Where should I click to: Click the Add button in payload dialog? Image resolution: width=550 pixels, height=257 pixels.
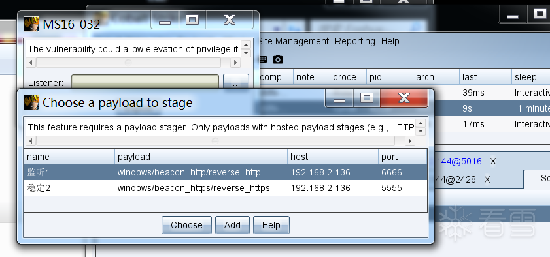click(x=232, y=225)
